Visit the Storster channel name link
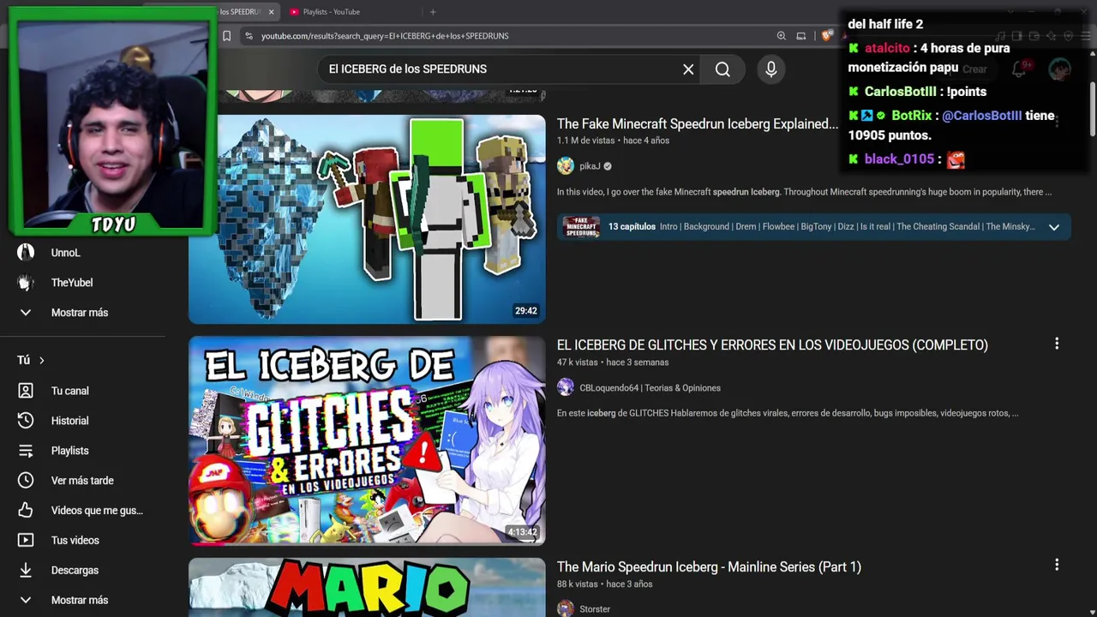Screen dimensions: 1097x617 pyautogui.click(x=595, y=609)
